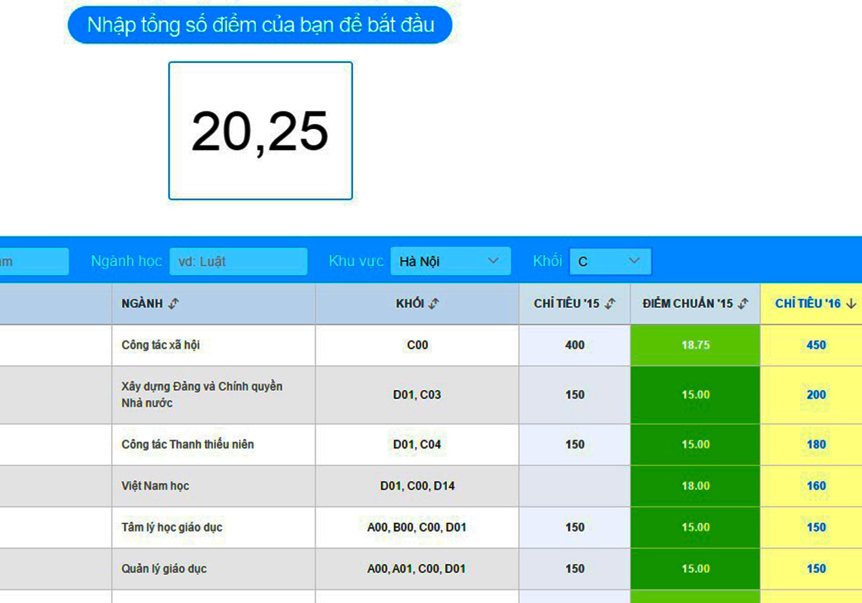Viewport: 862px width, 603px height.
Task: Click the green 18.75 điểm chuẩn cell
Action: [x=695, y=345]
